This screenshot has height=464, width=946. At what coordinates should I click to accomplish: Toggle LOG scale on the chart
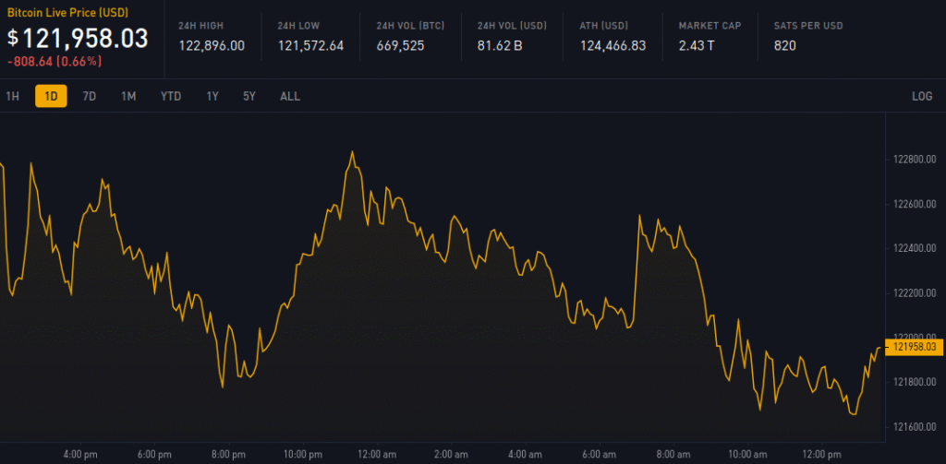[x=921, y=96]
